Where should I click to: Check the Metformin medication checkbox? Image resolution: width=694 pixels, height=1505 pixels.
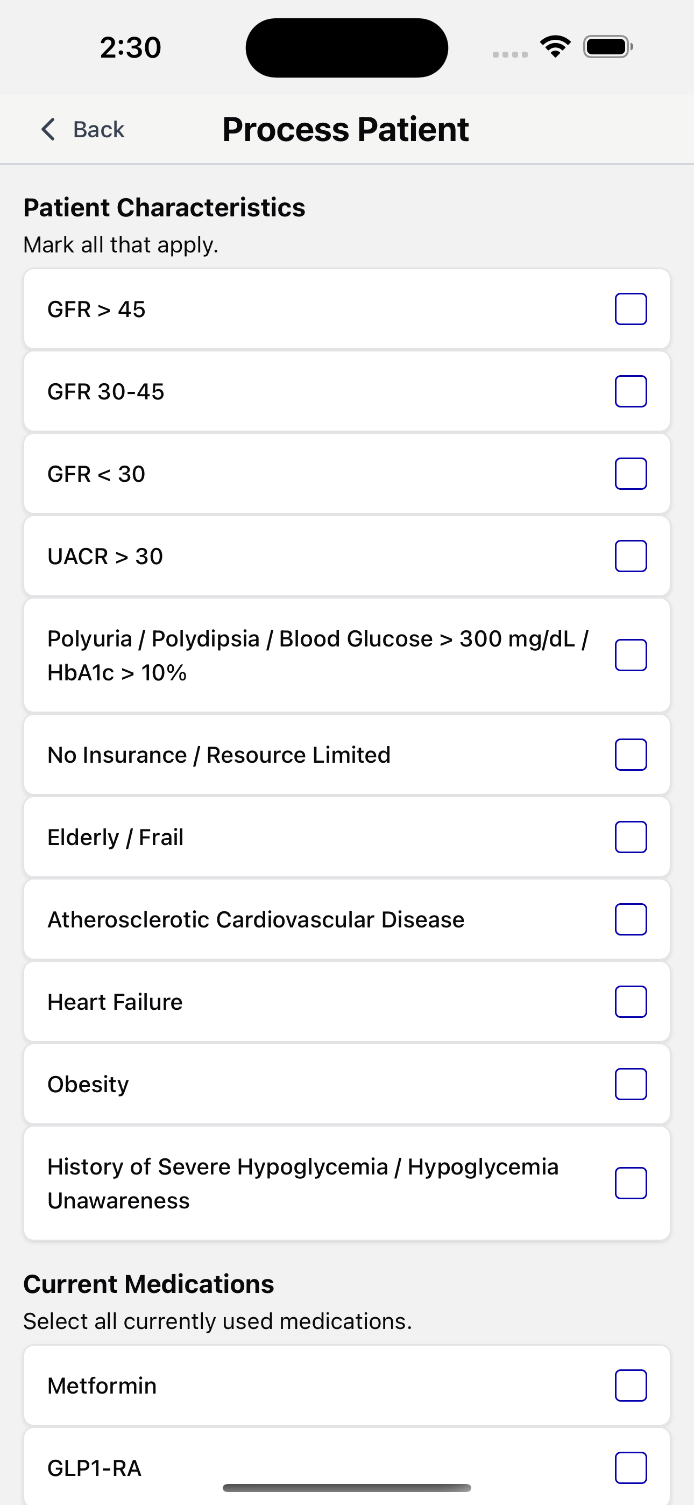(631, 1385)
